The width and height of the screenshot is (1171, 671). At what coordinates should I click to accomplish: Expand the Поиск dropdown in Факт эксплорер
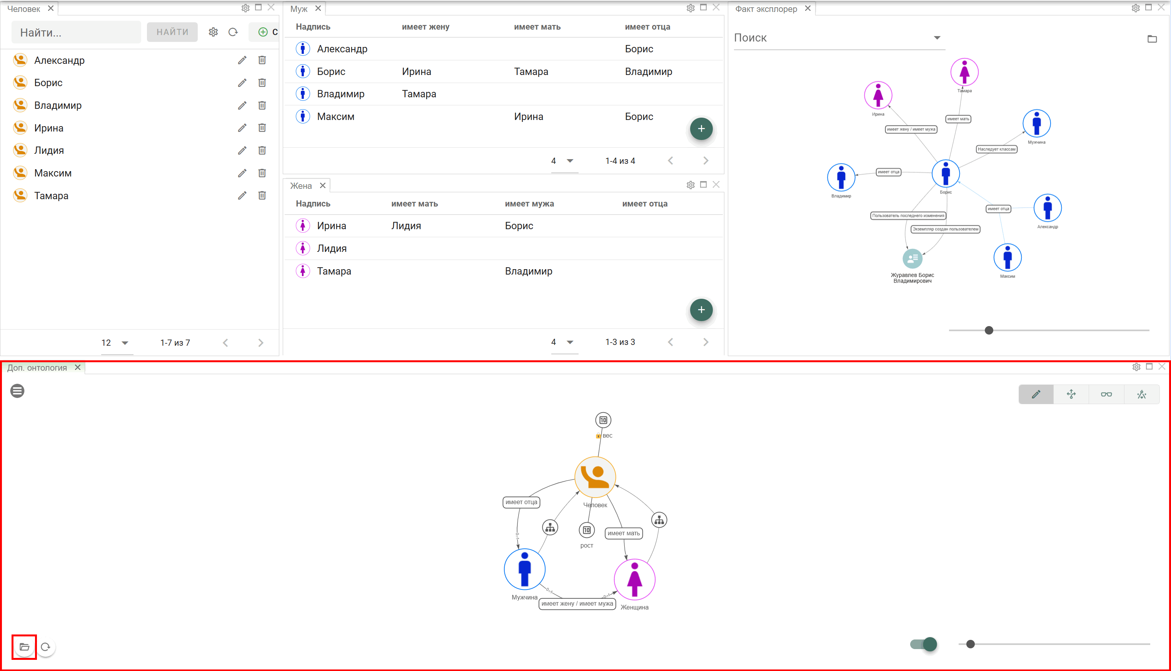tap(937, 38)
